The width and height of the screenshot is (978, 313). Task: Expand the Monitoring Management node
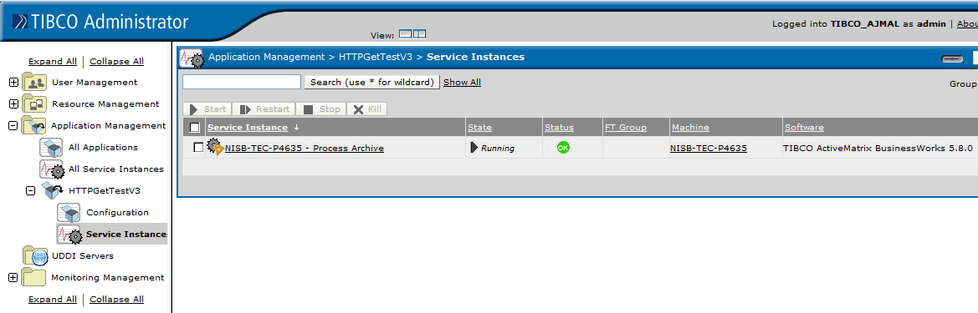[13, 278]
